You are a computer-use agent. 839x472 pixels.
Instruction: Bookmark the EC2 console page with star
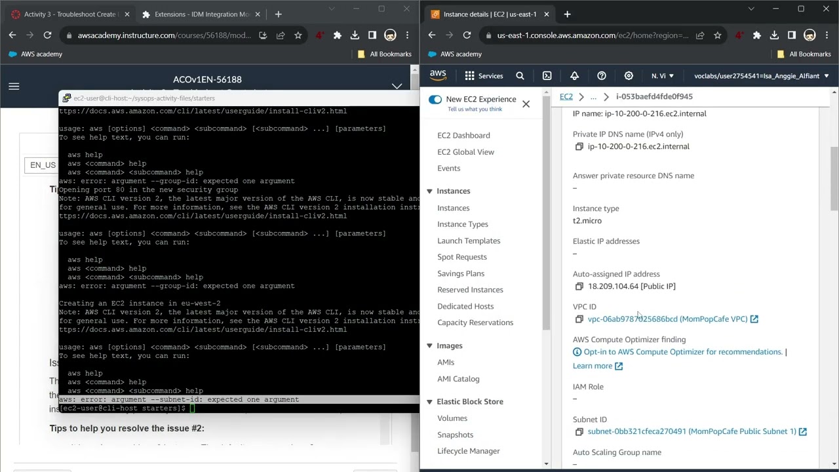pos(718,35)
